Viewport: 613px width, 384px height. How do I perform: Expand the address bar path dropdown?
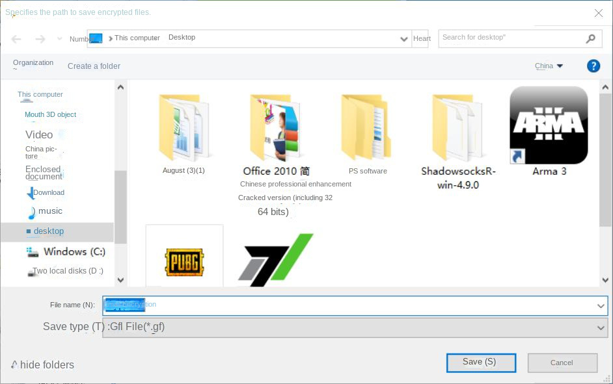(x=404, y=39)
